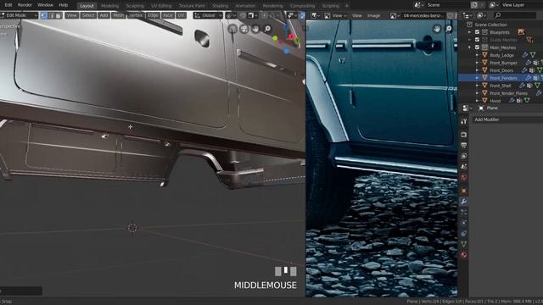Switch to face select mode
The image size is (543, 305).
[59, 15]
